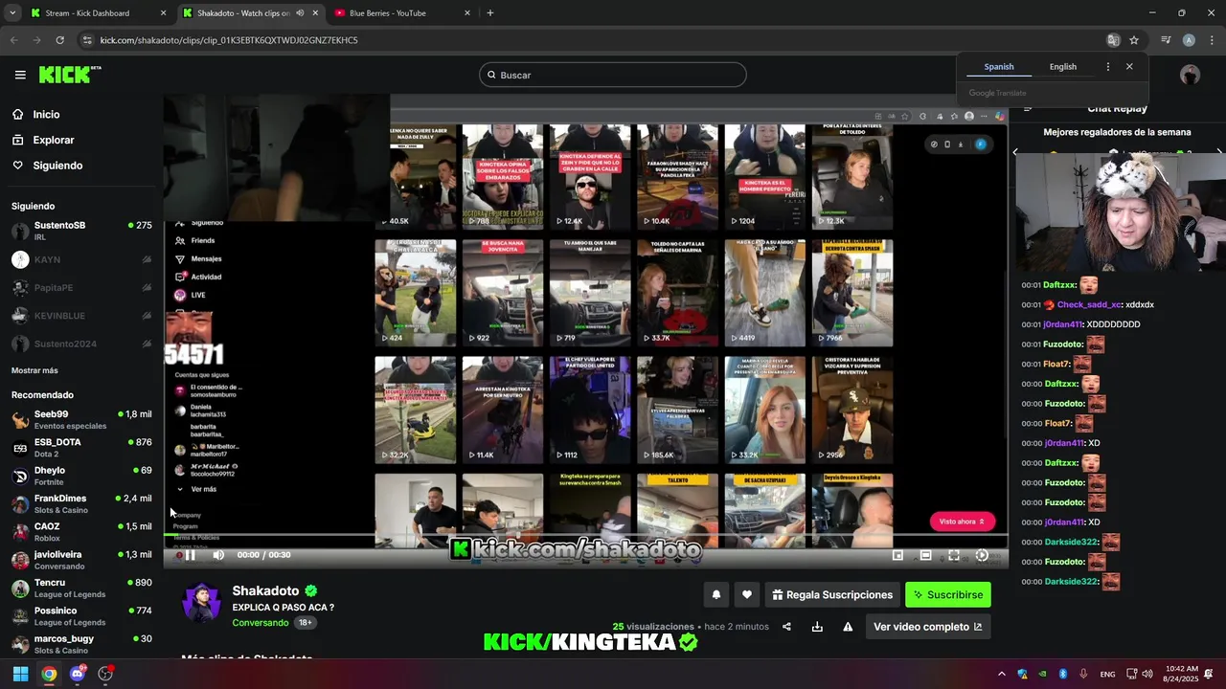
Task: Open Discord from the taskbar
Action: [x=78, y=674]
